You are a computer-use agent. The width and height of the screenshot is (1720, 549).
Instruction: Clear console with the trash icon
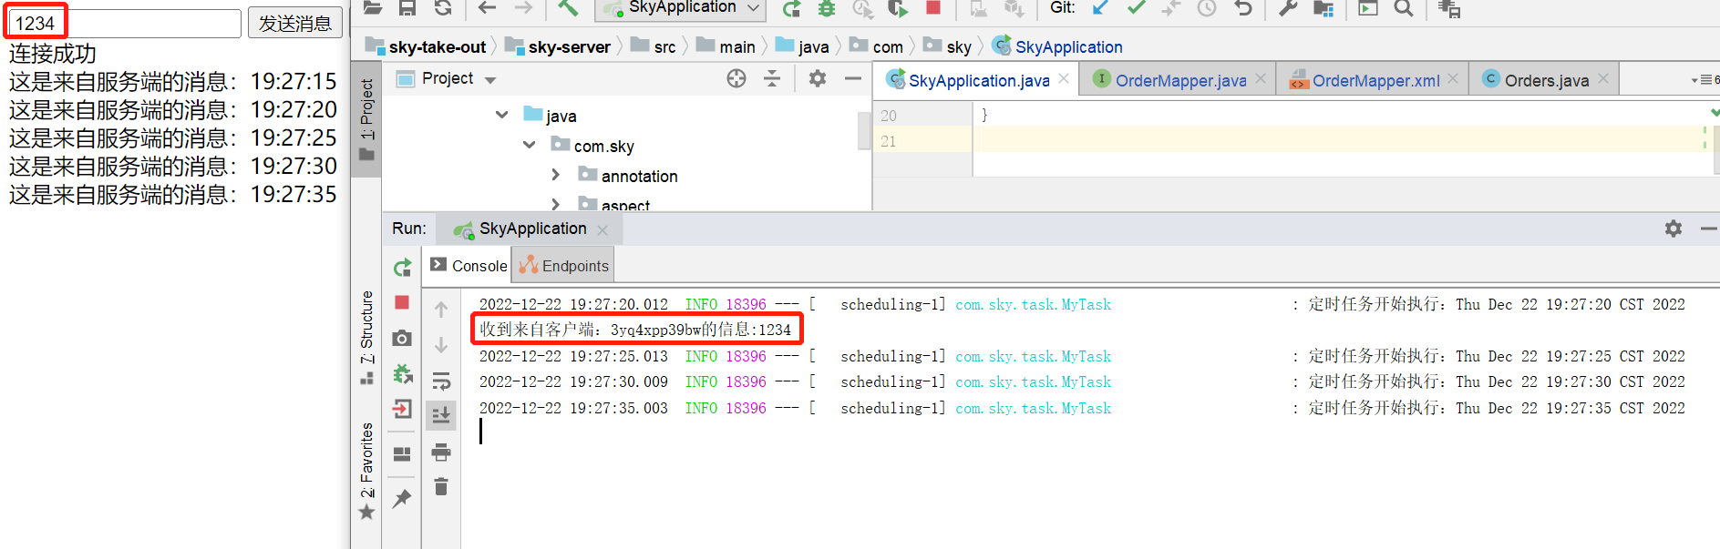(x=441, y=487)
